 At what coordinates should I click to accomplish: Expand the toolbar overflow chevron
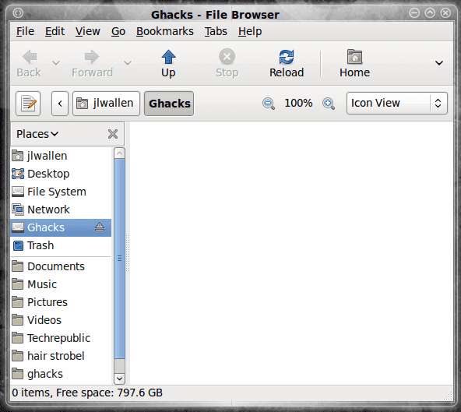tap(439, 62)
